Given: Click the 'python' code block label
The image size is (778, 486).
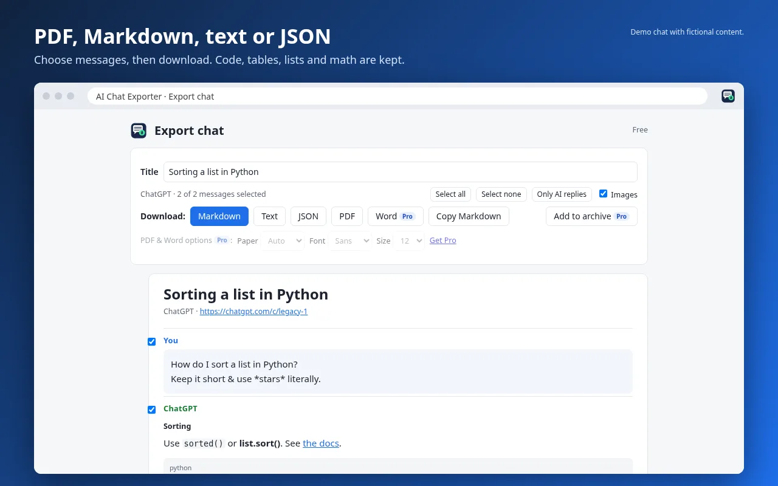Looking at the screenshot, I should pyautogui.click(x=181, y=468).
